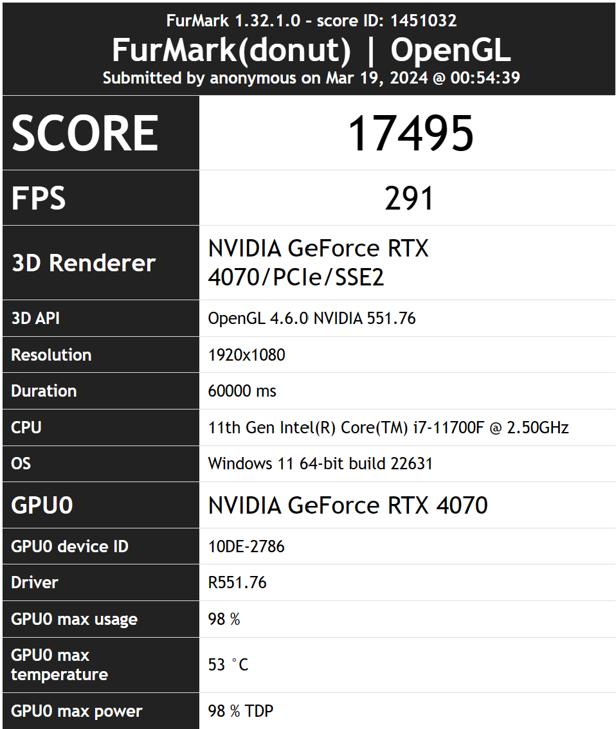Select 'OpenGL 4.6.0 NVIDIA 551.76' value
616x729 pixels.
click(311, 318)
